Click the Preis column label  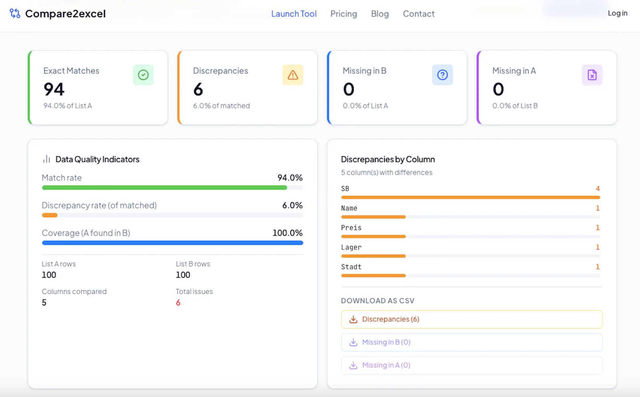pyautogui.click(x=351, y=228)
